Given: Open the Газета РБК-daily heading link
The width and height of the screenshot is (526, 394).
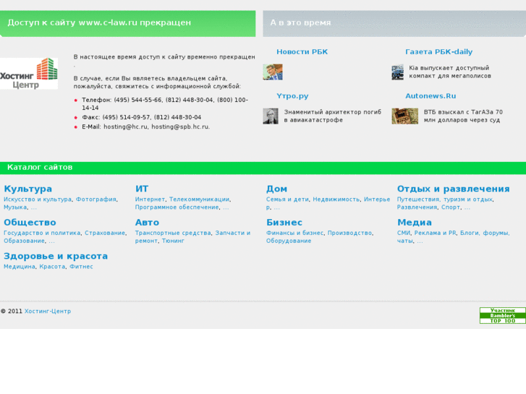Looking at the screenshot, I should [438, 51].
